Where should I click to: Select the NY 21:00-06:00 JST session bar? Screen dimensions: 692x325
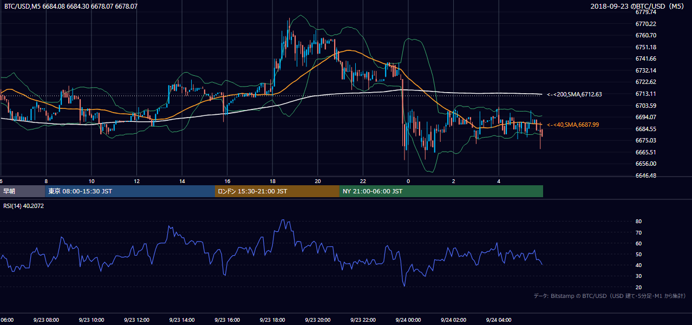(x=441, y=191)
